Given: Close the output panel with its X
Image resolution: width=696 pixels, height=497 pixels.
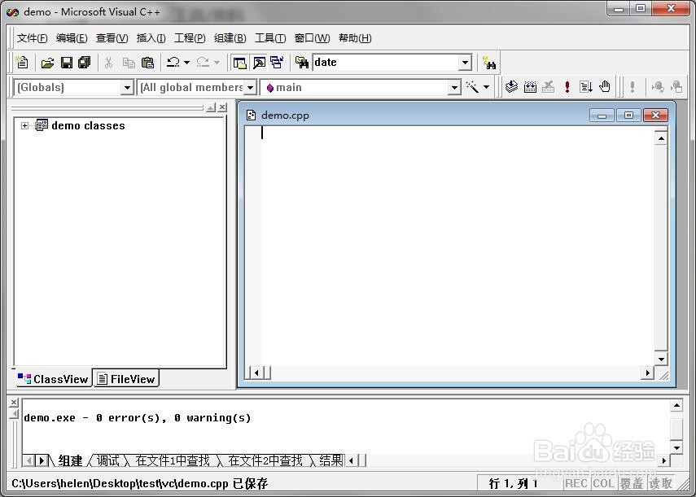Looking at the screenshot, I should [14, 402].
